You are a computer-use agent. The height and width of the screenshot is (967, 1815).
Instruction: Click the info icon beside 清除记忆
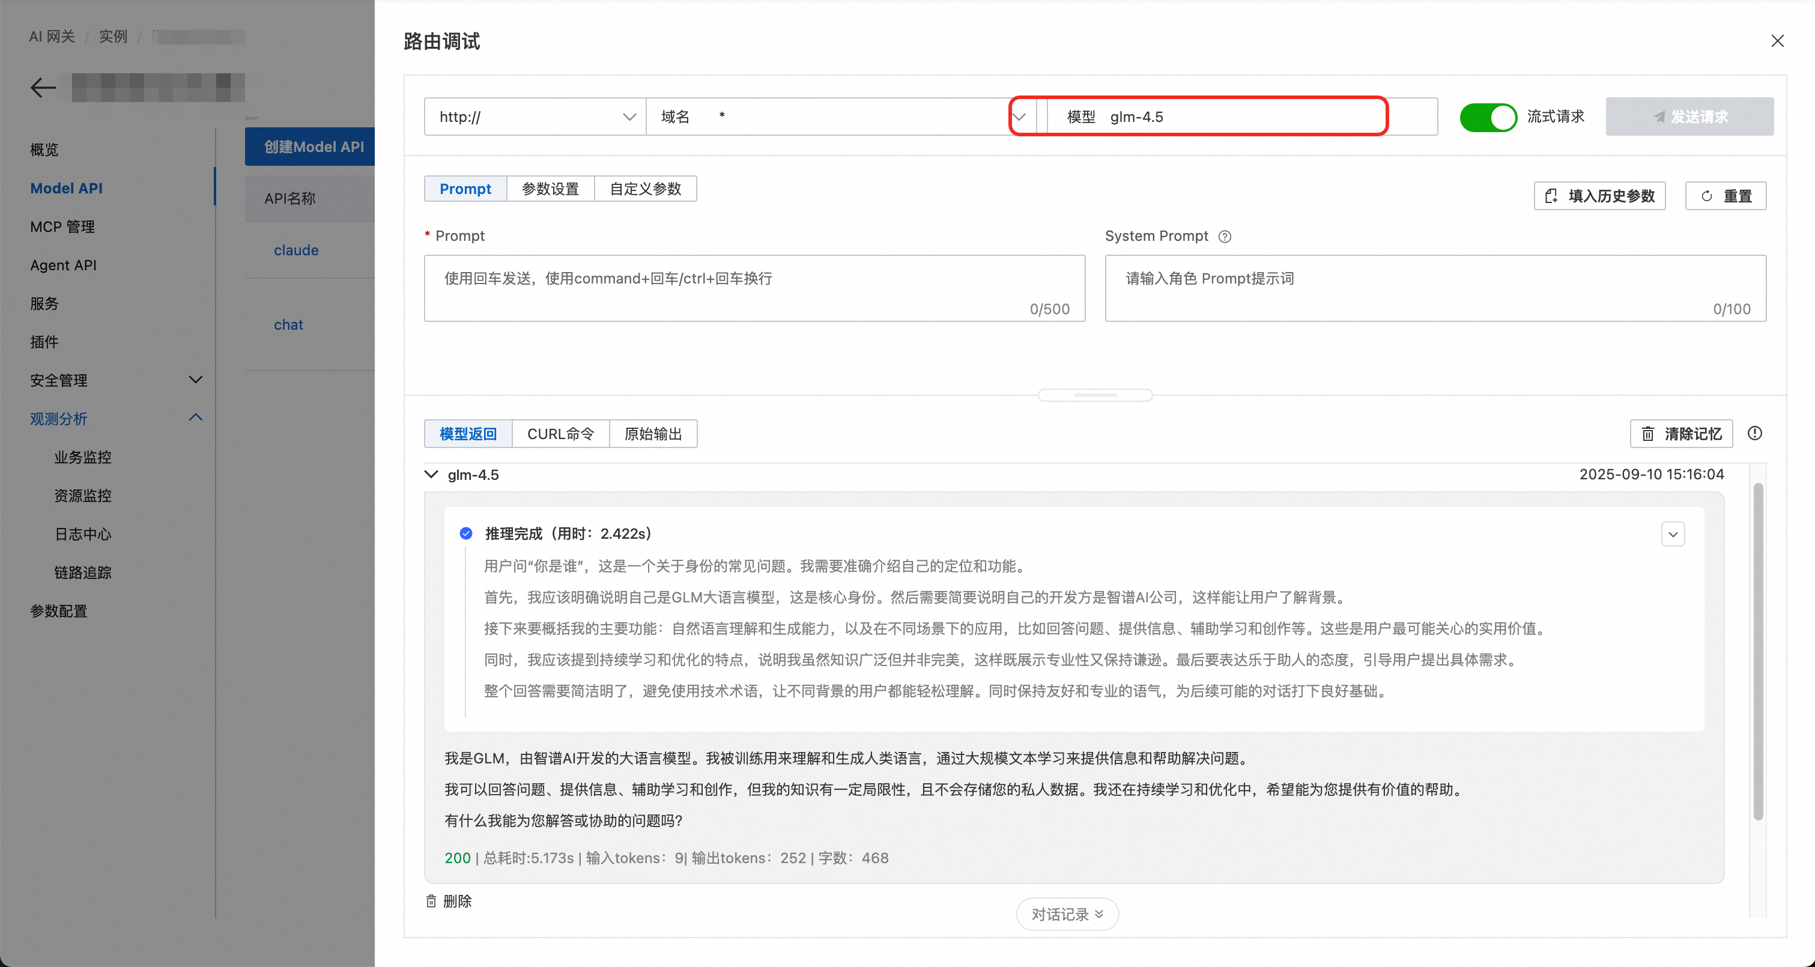click(x=1754, y=434)
